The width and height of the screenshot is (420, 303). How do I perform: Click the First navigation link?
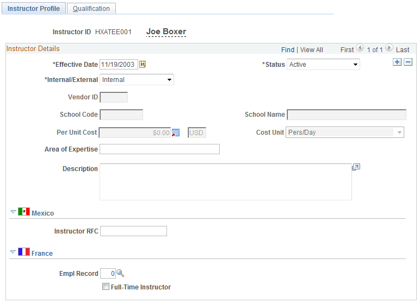click(347, 50)
